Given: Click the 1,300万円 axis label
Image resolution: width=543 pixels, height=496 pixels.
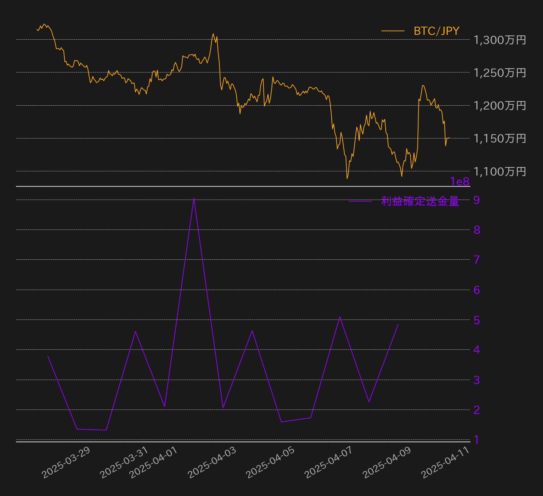Looking at the screenshot, I should tap(500, 40).
